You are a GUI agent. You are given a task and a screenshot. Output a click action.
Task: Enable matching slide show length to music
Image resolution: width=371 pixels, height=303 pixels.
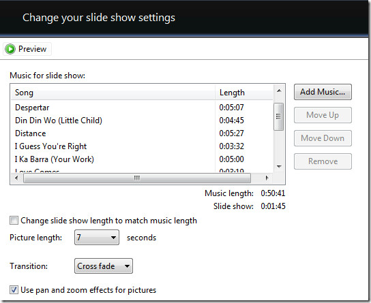14,221
